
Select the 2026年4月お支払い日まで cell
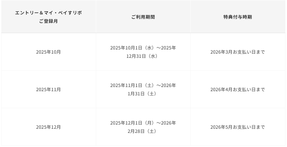pyautogui.click(x=238, y=90)
